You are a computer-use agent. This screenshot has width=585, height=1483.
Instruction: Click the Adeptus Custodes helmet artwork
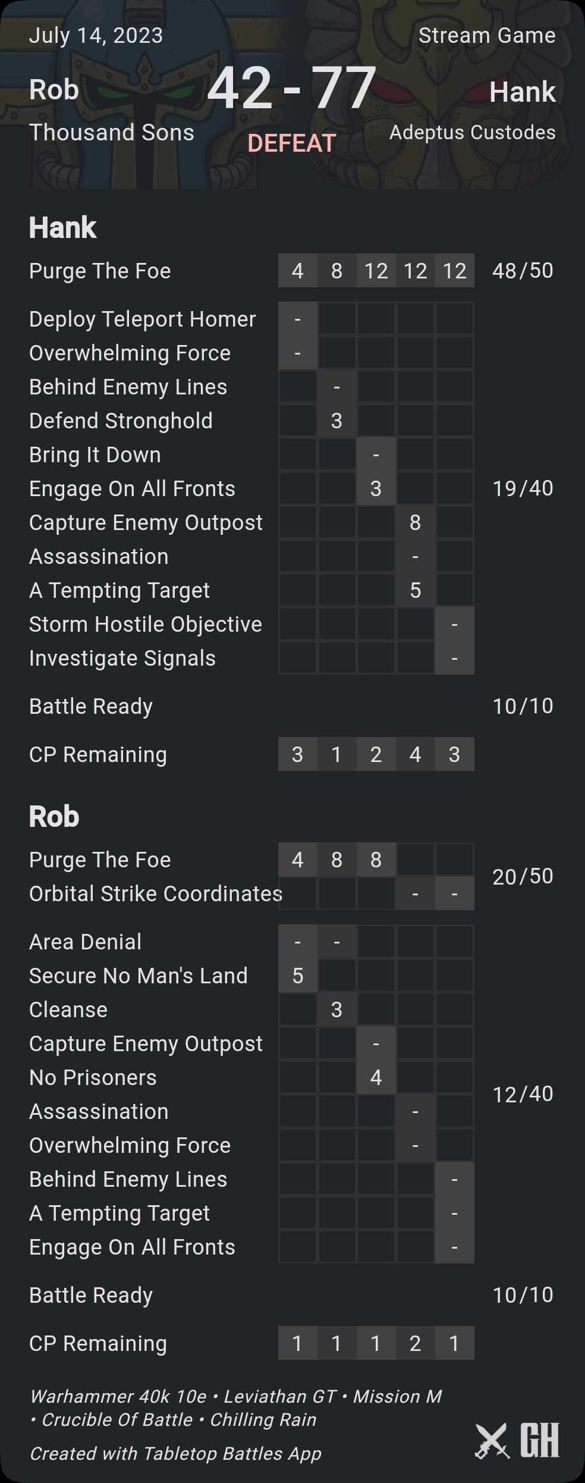[x=440, y=77]
